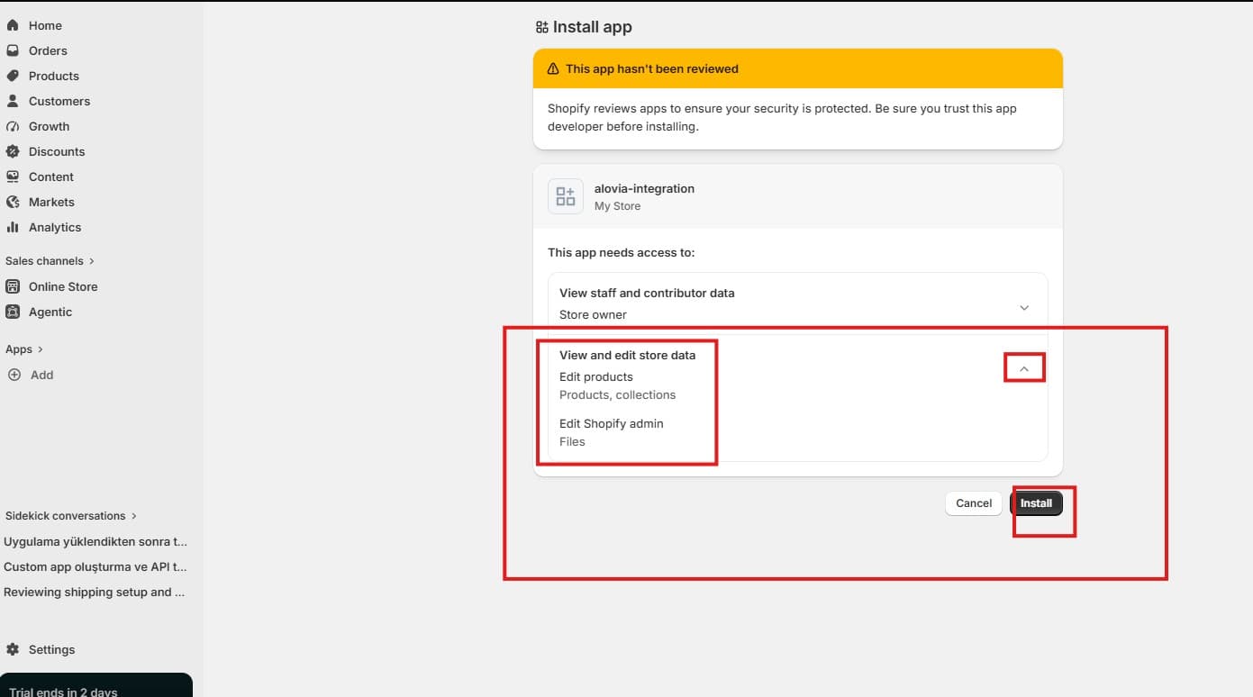Expand the Sales channels section
Screen dimensions: 1253x697
tap(92, 261)
